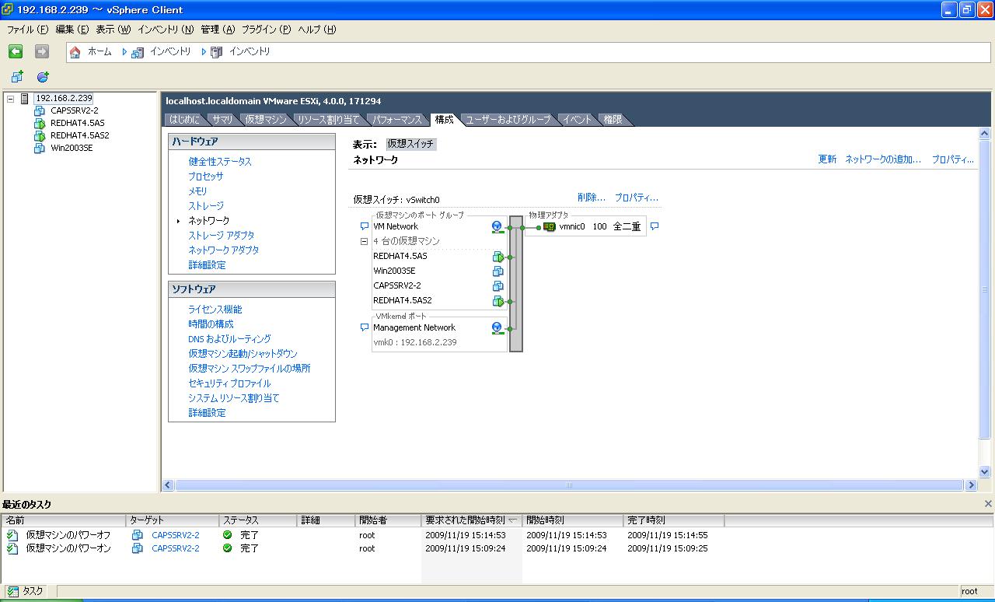Switch to the リソース割り当て tab
995x602 pixels.
point(328,120)
